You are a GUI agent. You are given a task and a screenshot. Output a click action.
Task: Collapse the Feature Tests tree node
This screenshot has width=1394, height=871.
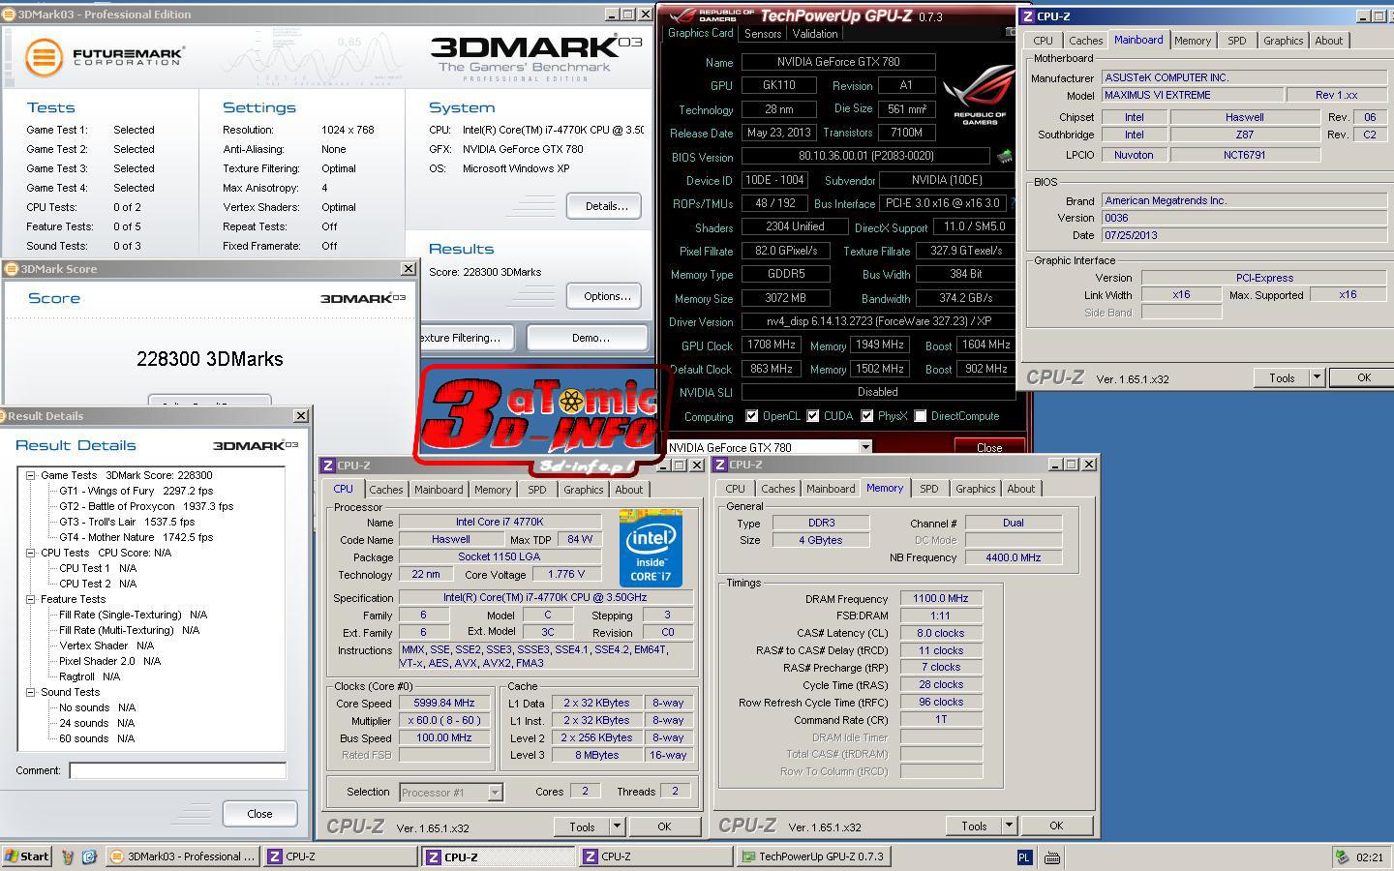tap(31, 599)
